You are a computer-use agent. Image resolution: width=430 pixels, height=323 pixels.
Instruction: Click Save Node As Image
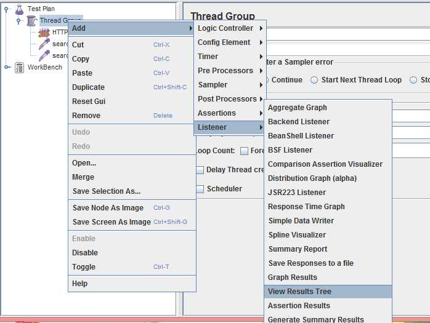(132, 208)
